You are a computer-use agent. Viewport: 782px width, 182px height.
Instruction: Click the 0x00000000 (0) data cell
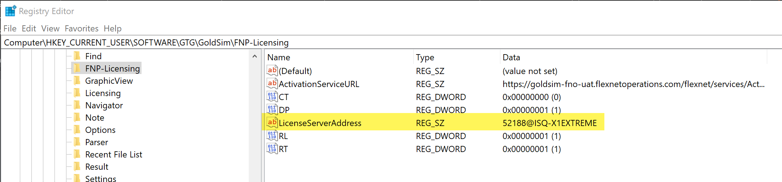[532, 97]
